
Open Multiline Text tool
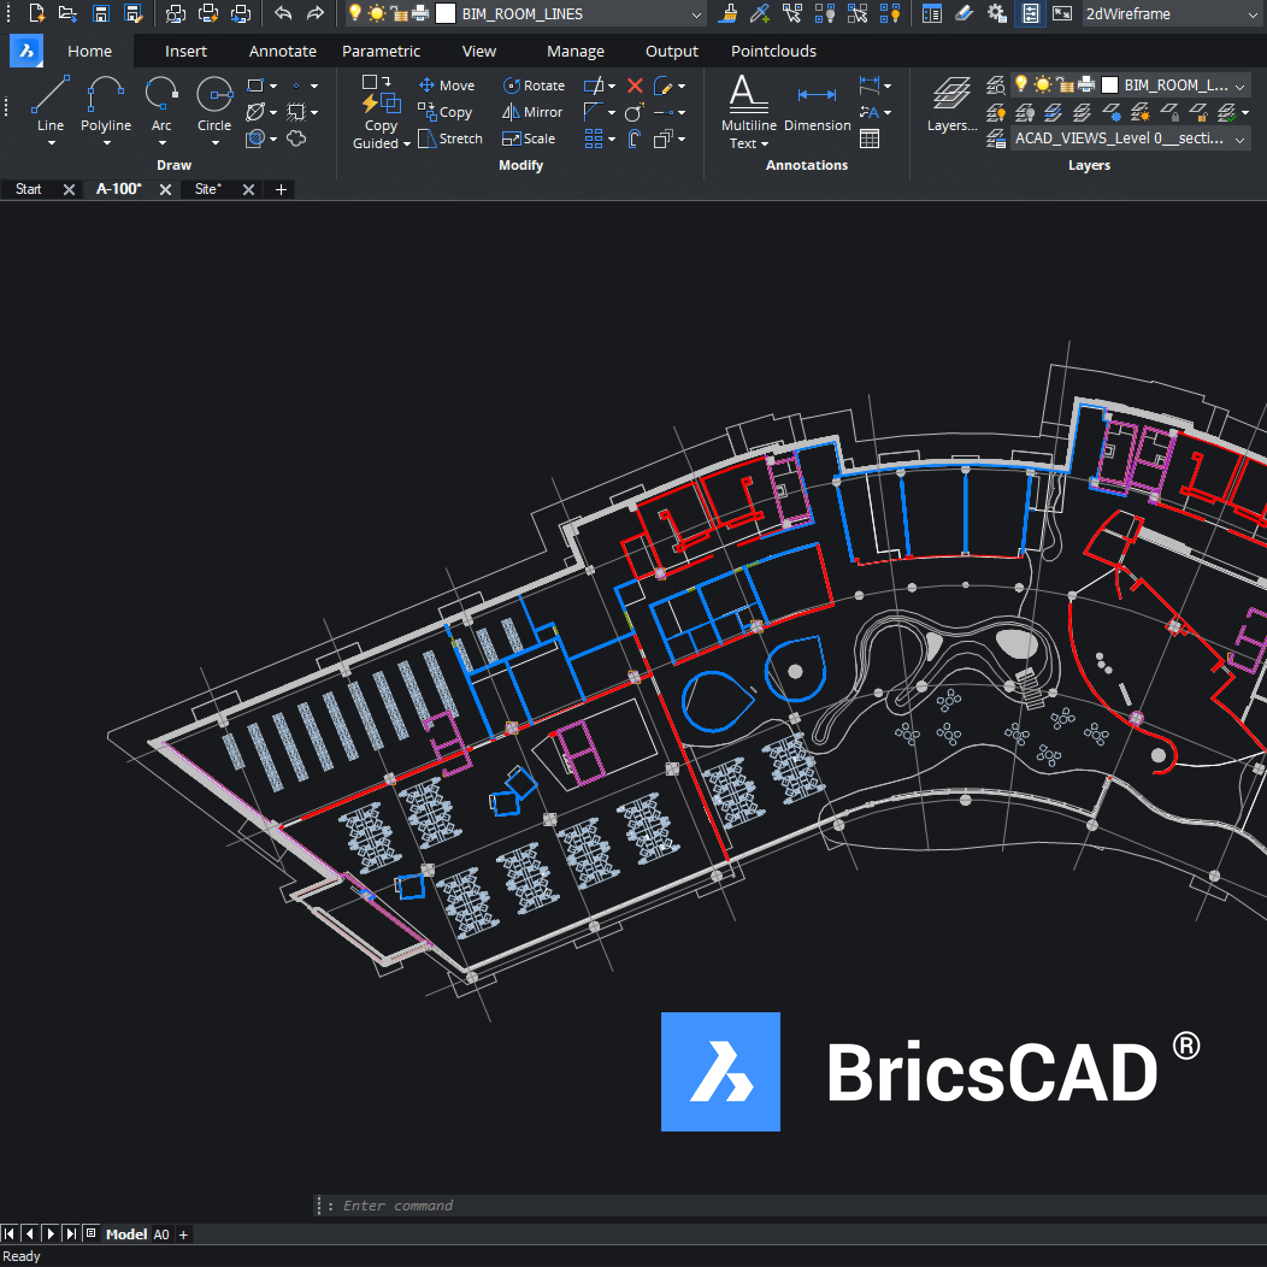click(x=749, y=111)
